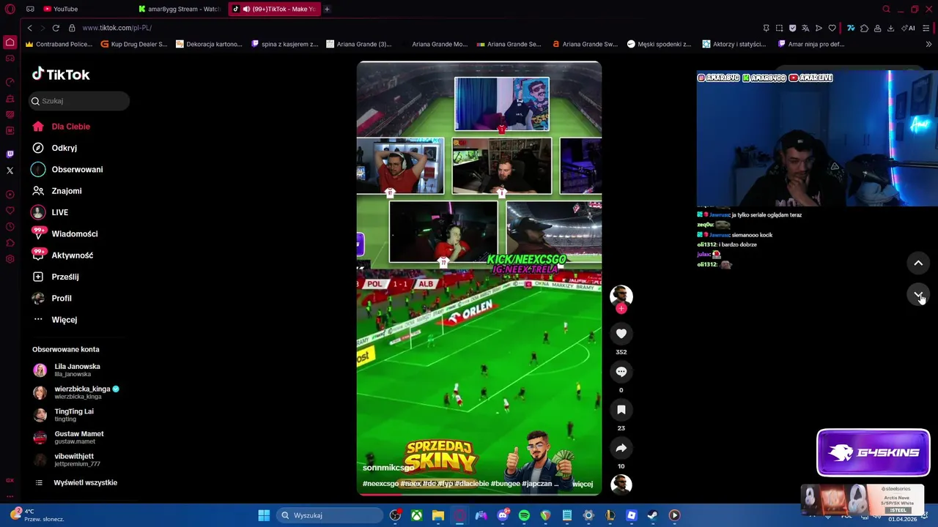Open X icon in Opera sidebar
Screen dimensions: 938x527
click(10, 171)
